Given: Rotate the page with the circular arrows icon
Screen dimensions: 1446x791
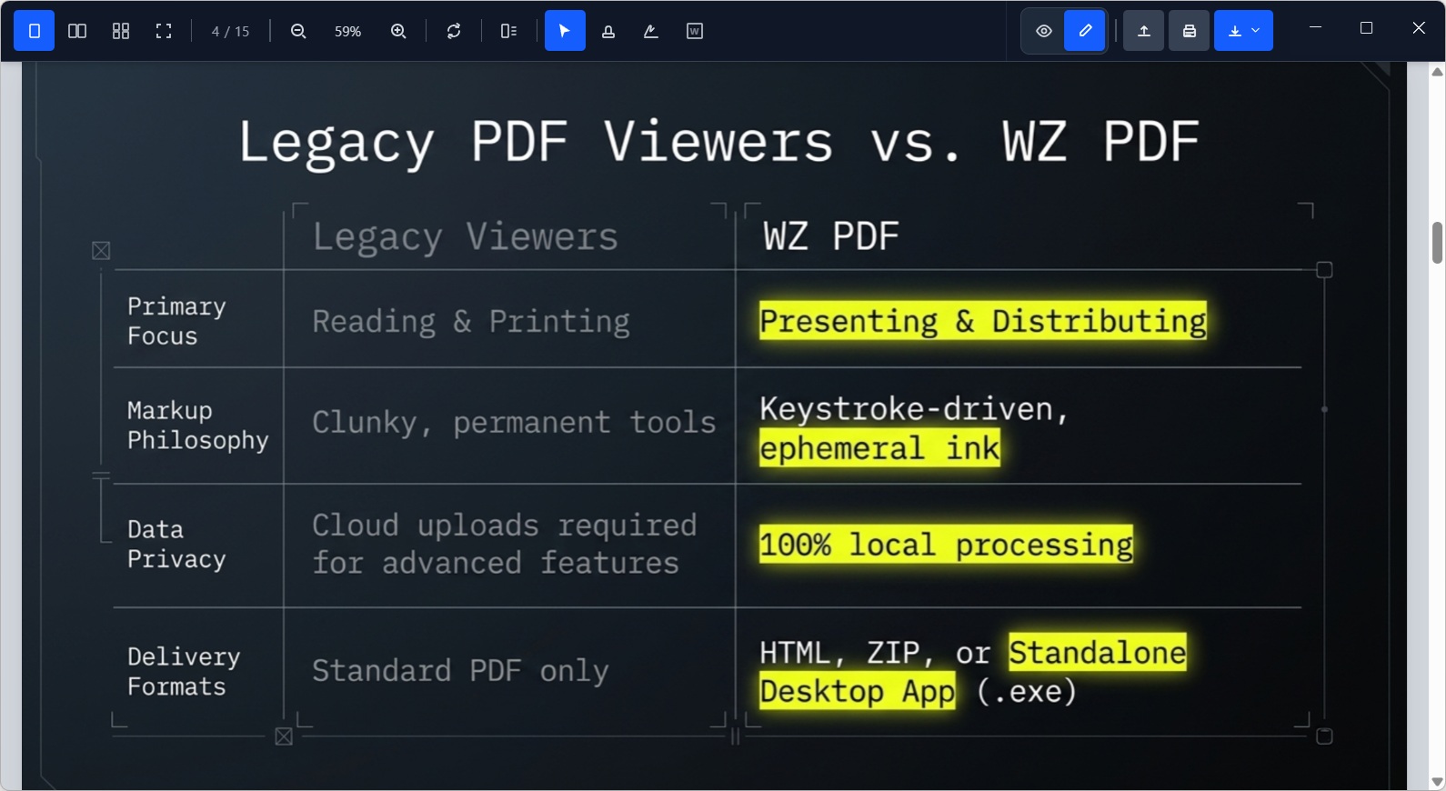Looking at the screenshot, I should coord(454,31).
